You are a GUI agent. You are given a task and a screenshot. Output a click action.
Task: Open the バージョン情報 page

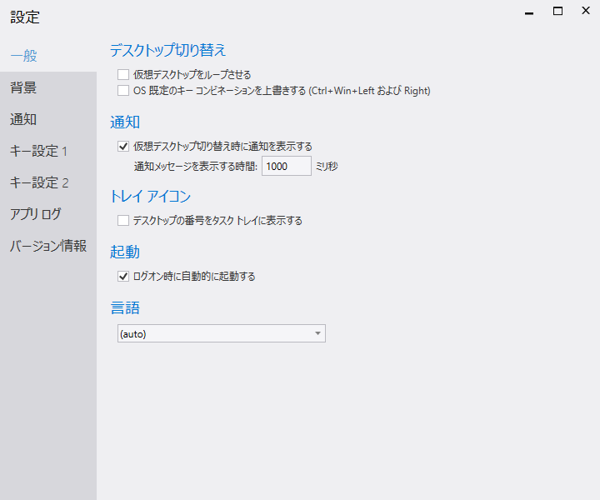pos(48,246)
